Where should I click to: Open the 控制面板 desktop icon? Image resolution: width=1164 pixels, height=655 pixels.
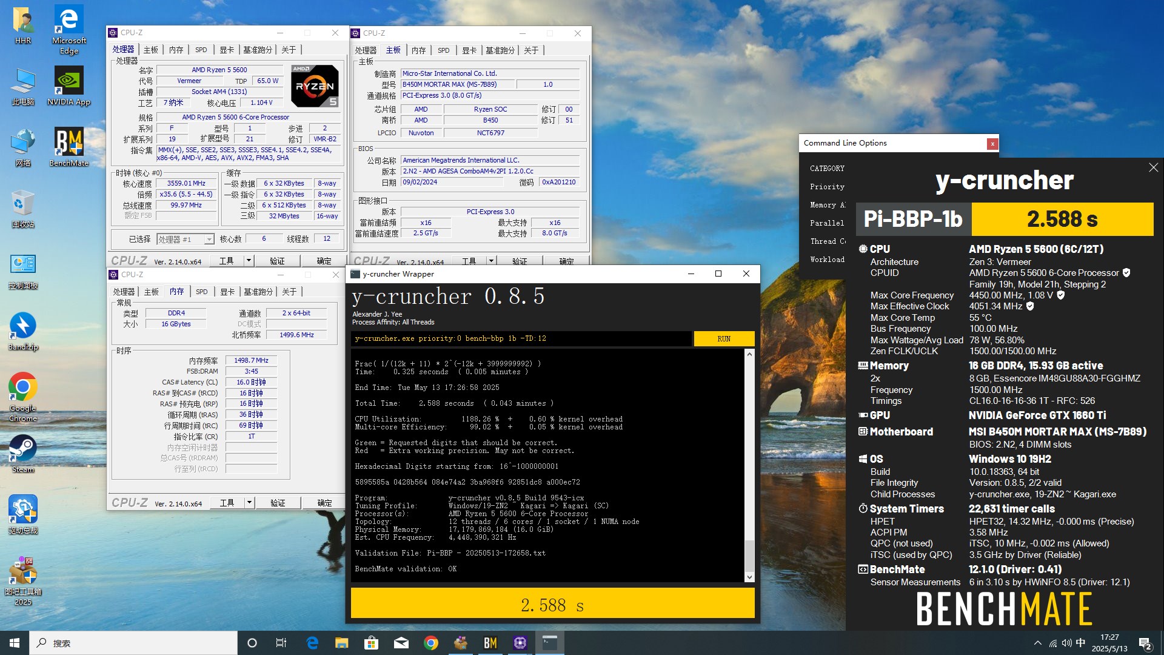[x=23, y=270]
